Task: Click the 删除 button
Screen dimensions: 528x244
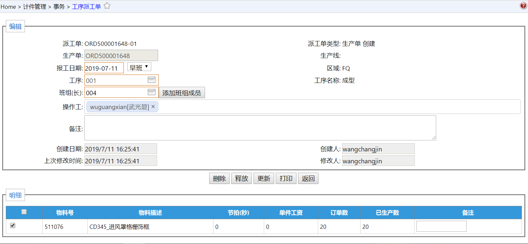Action: [x=220, y=178]
